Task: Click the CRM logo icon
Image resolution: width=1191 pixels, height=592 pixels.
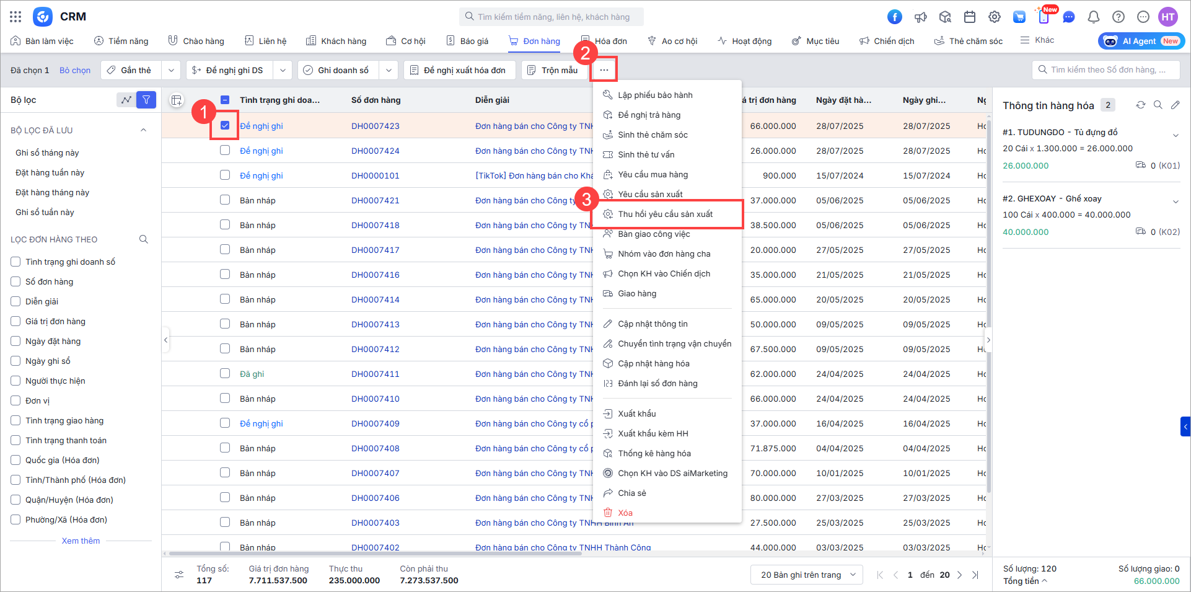Action: 43,17
